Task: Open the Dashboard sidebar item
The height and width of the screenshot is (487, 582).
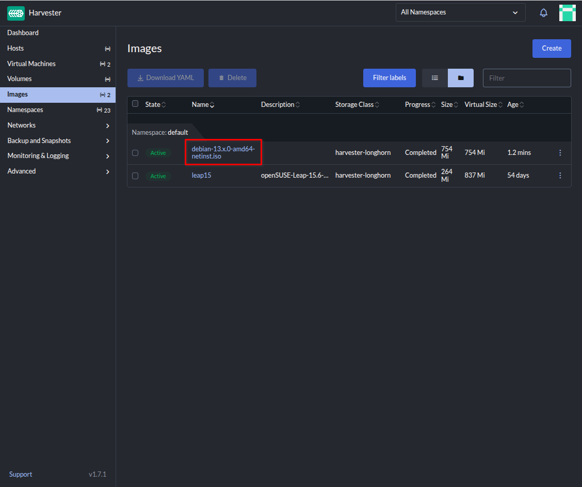Action: tap(23, 33)
